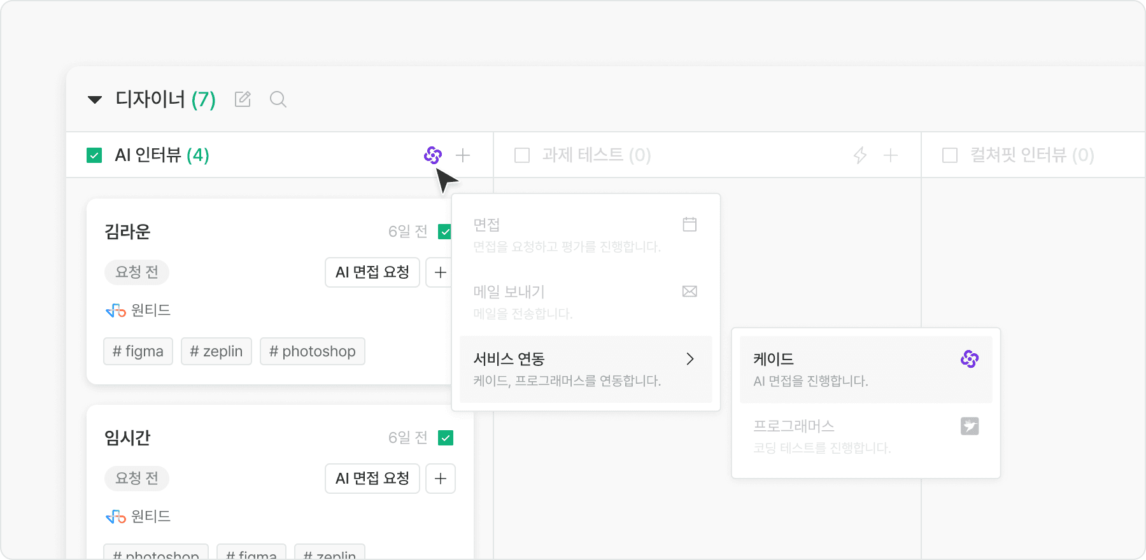Image resolution: width=1146 pixels, height=560 pixels.
Task: Toggle the checkbox on 김라운 card
Action: [x=445, y=232]
